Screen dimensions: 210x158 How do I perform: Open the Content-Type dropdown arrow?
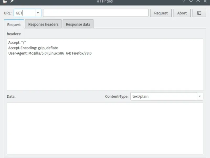click(x=200, y=96)
